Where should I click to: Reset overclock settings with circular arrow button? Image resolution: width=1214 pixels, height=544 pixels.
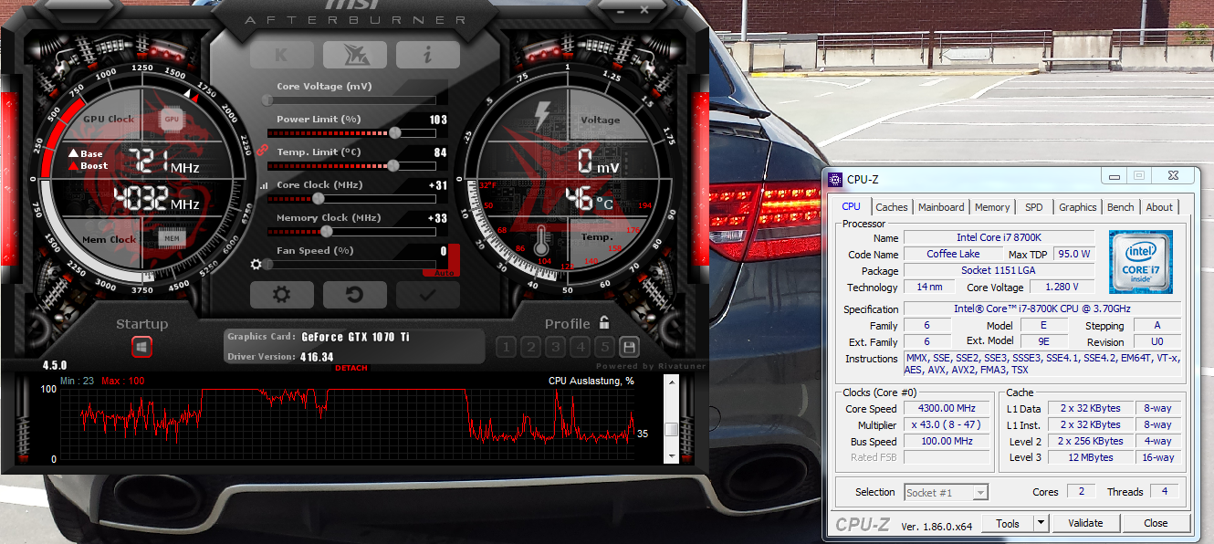(x=355, y=295)
